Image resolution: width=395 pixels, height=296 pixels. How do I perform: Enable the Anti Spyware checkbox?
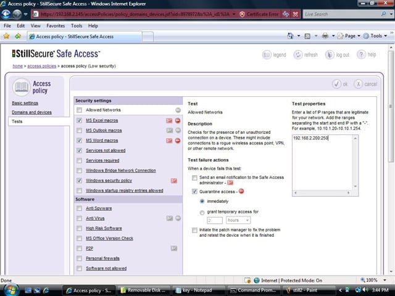80,208
